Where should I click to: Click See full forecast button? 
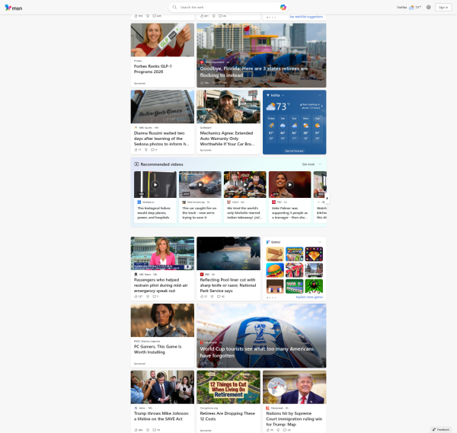click(294, 151)
